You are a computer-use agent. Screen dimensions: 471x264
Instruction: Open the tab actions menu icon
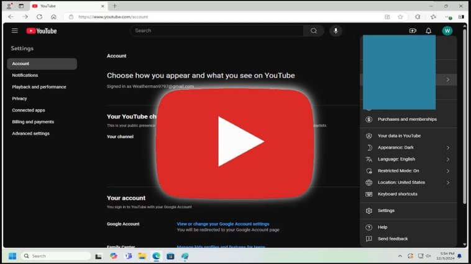(x=21, y=6)
